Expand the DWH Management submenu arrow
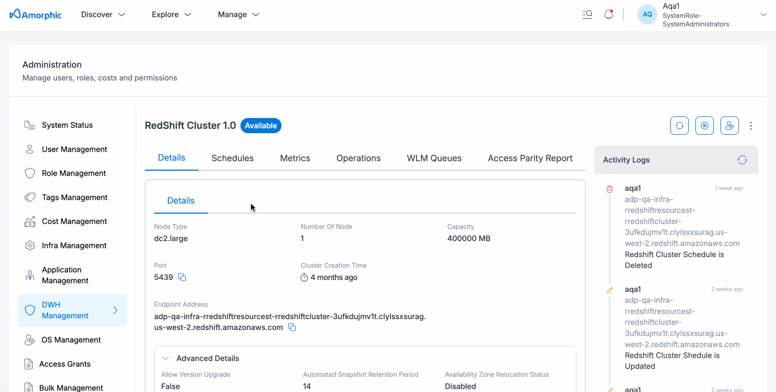Image resolution: width=776 pixels, height=392 pixels. 115,310
